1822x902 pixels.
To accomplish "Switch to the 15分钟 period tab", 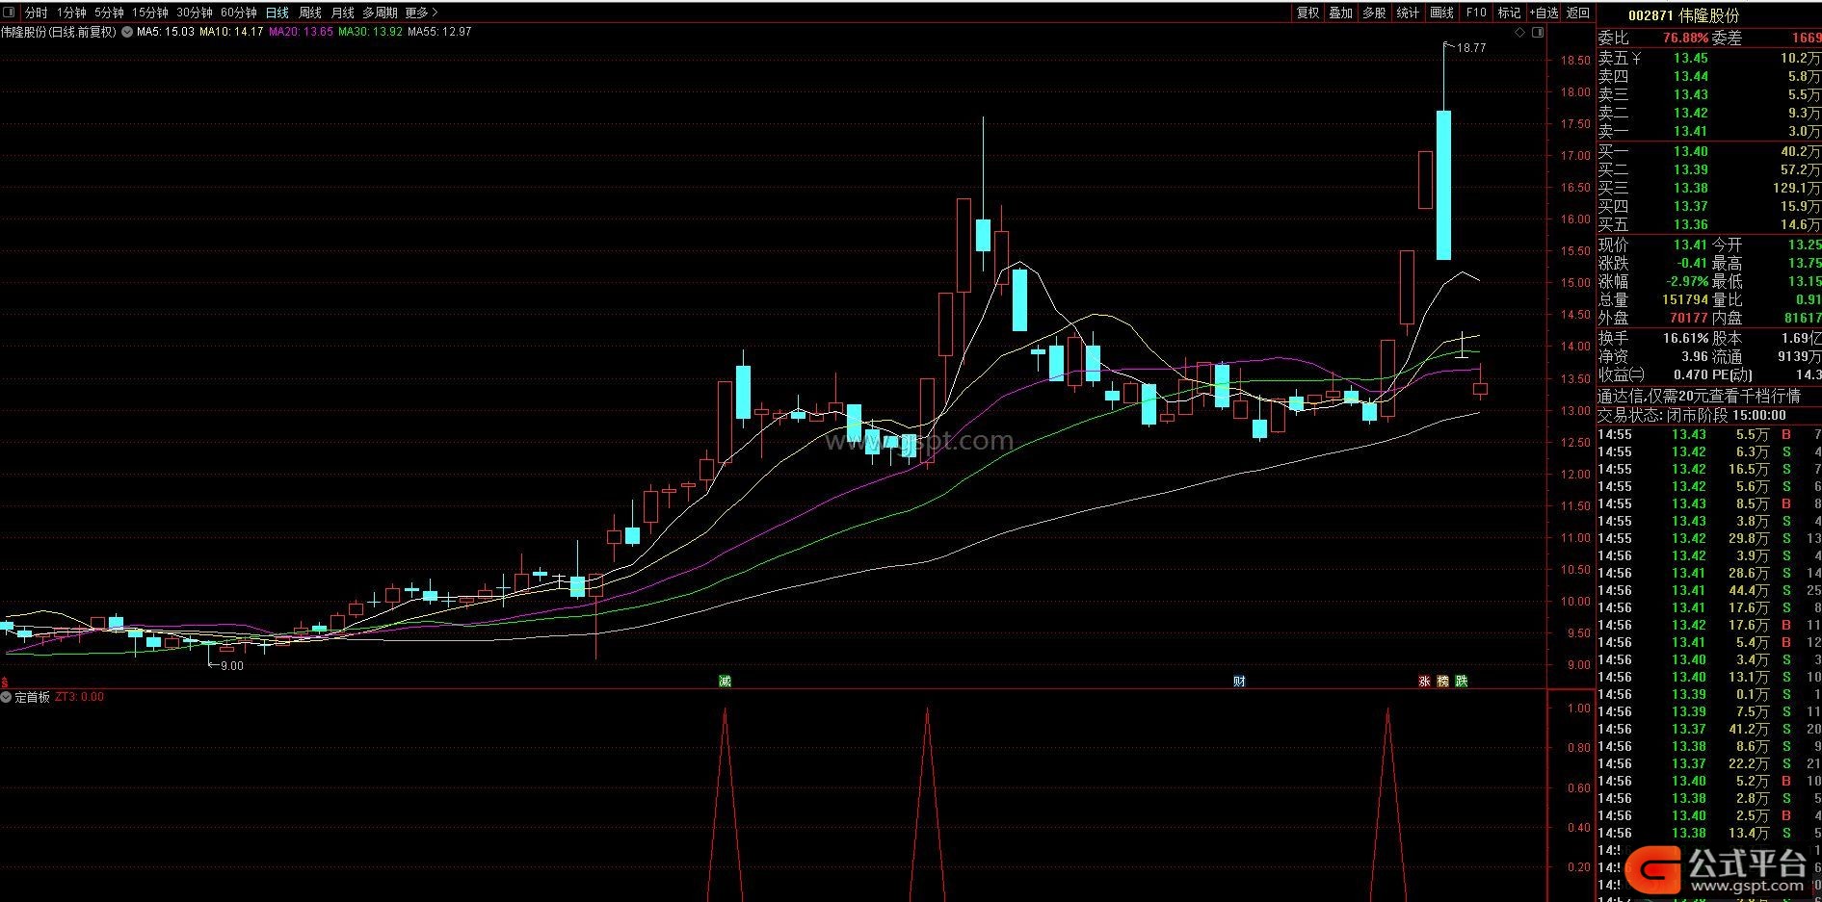I will pyautogui.click(x=149, y=13).
